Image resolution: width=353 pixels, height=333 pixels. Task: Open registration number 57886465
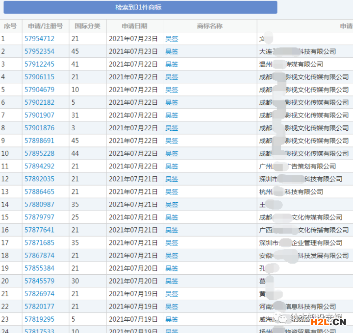(x=39, y=191)
